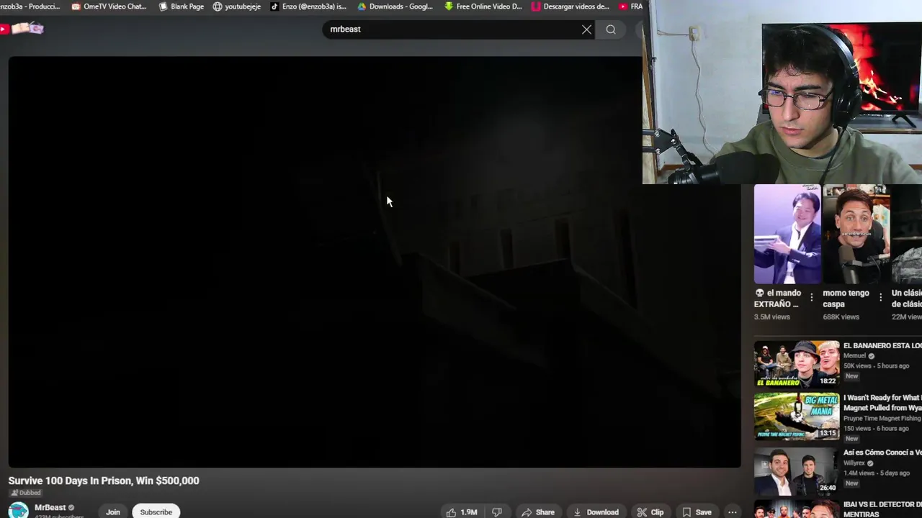Open the Pruyne Time Magnet Fishing channel
The height and width of the screenshot is (518, 922).
[882, 418]
